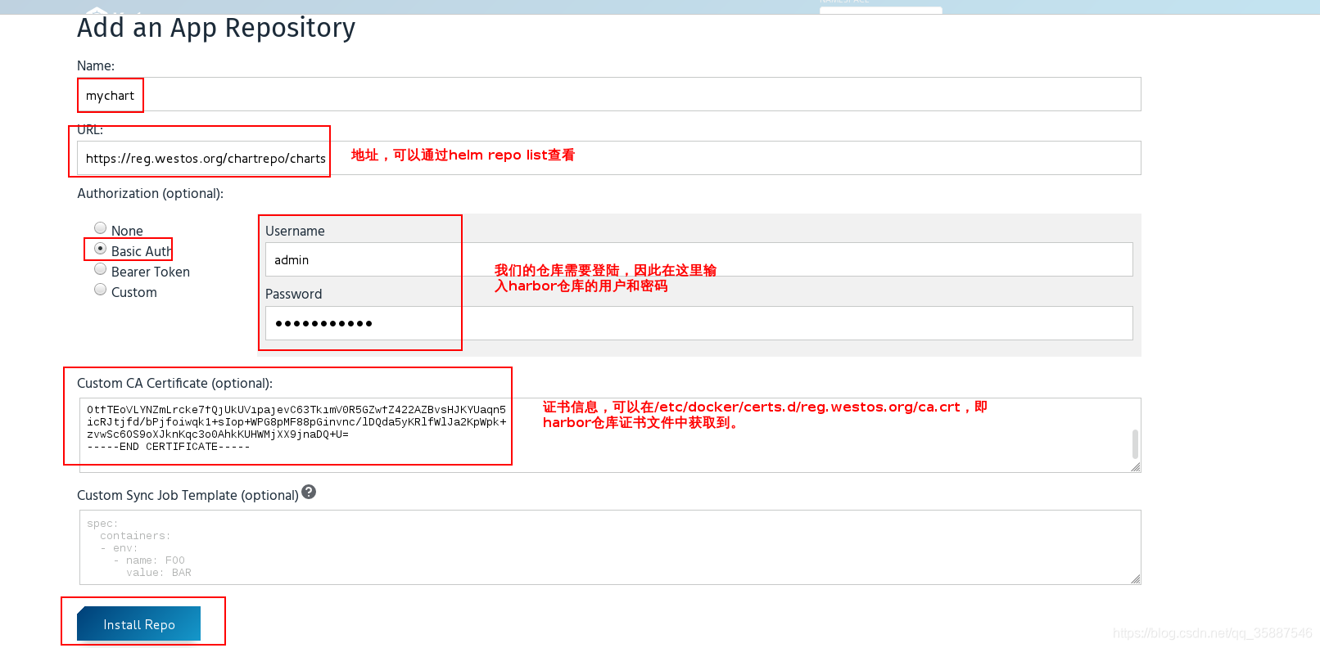Click the CA Certificate text area resize handle
The height and width of the screenshot is (648, 1320).
pyautogui.click(x=1135, y=467)
